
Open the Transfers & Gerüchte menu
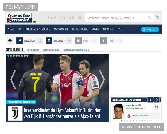(37, 29)
